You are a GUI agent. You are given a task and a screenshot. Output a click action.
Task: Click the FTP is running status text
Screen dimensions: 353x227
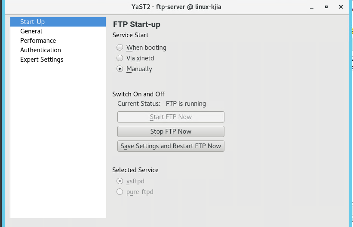click(186, 104)
